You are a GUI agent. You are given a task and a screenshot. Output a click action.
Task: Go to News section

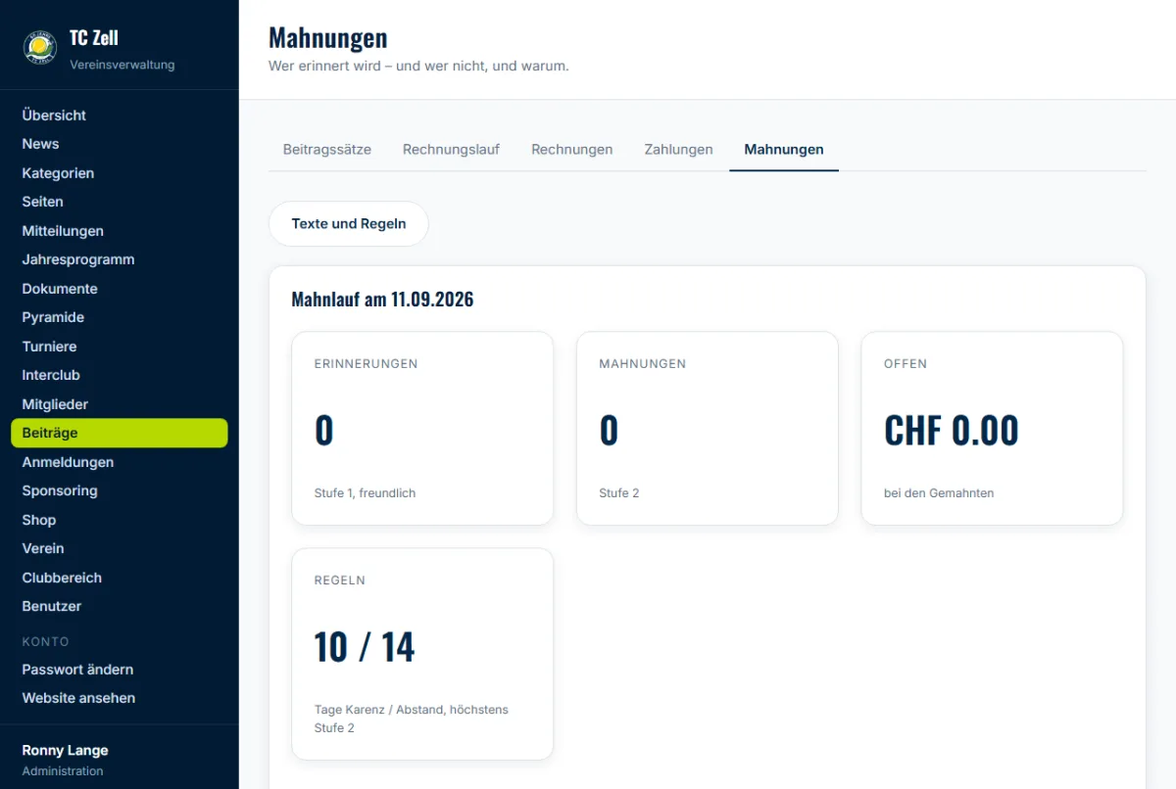119,144
